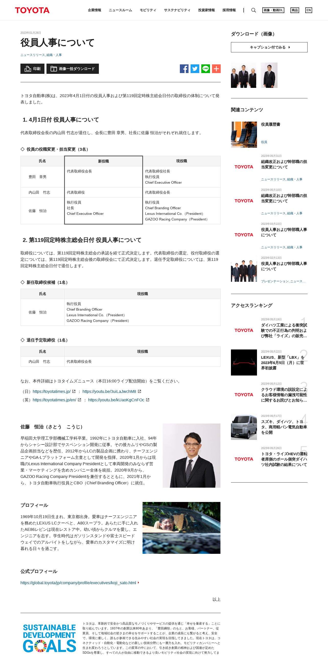Click TOYOTA logo beside クラウド環境 ranking
The height and width of the screenshot is (656, 328).
(x=244, y=395)
